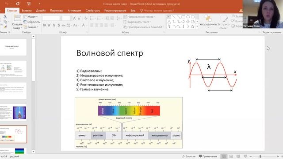Click the Undo arrow in quick access toolbar
283x159 pixels.
pyautogui.click(x=7, y=4)
